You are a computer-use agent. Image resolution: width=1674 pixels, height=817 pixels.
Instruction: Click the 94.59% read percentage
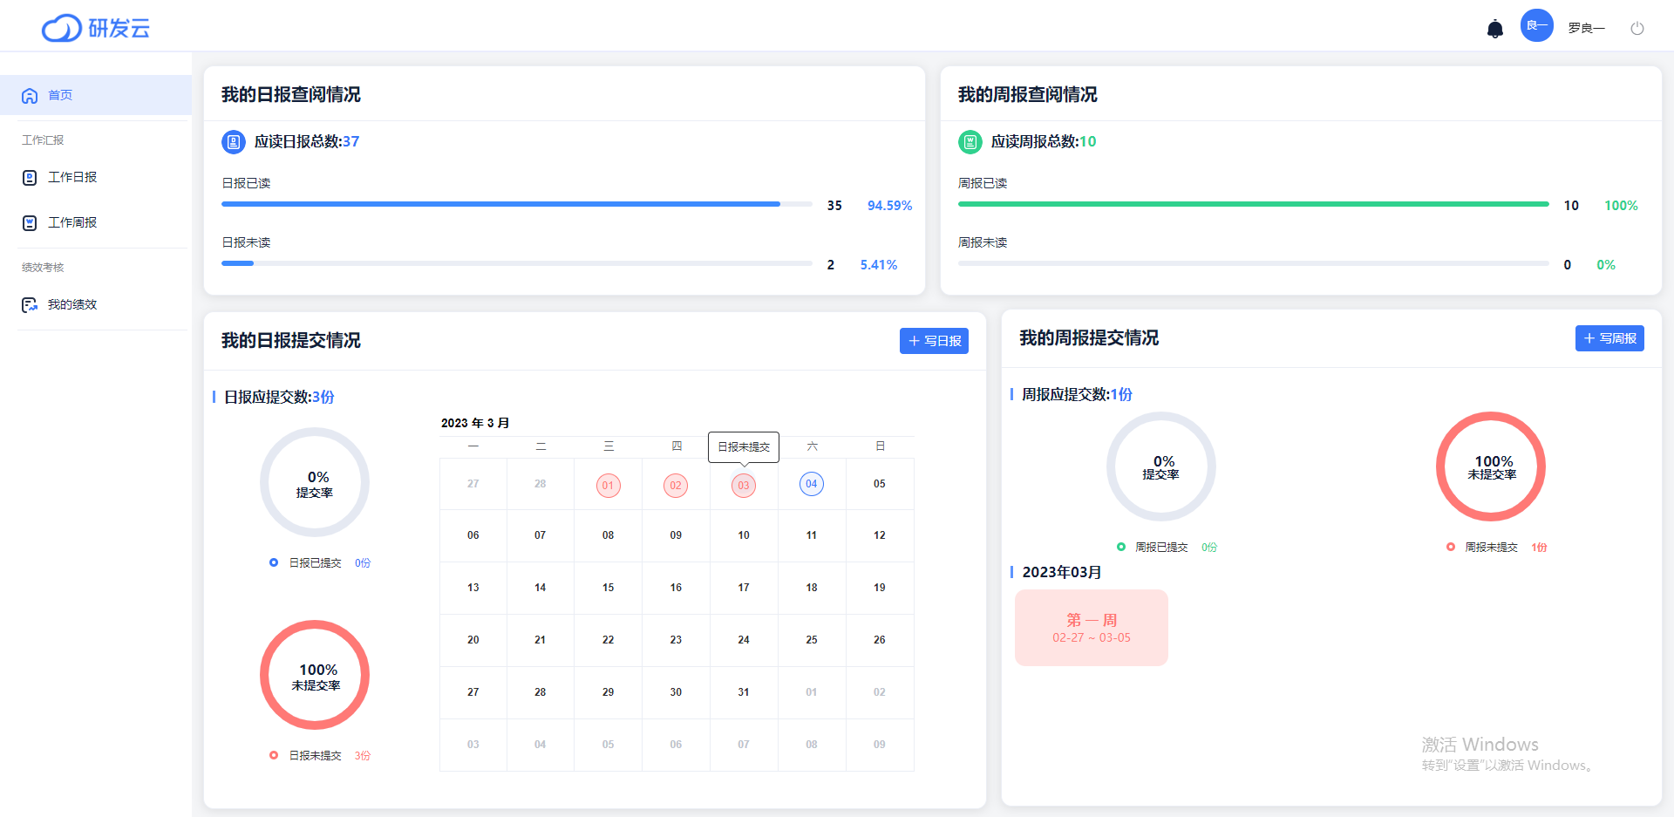coord(889,206)
